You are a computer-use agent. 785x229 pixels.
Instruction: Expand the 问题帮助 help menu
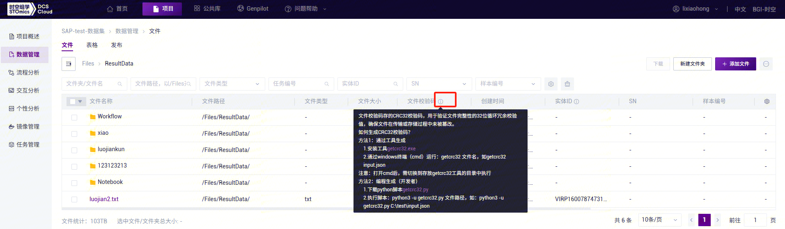[x=306, y=9]
